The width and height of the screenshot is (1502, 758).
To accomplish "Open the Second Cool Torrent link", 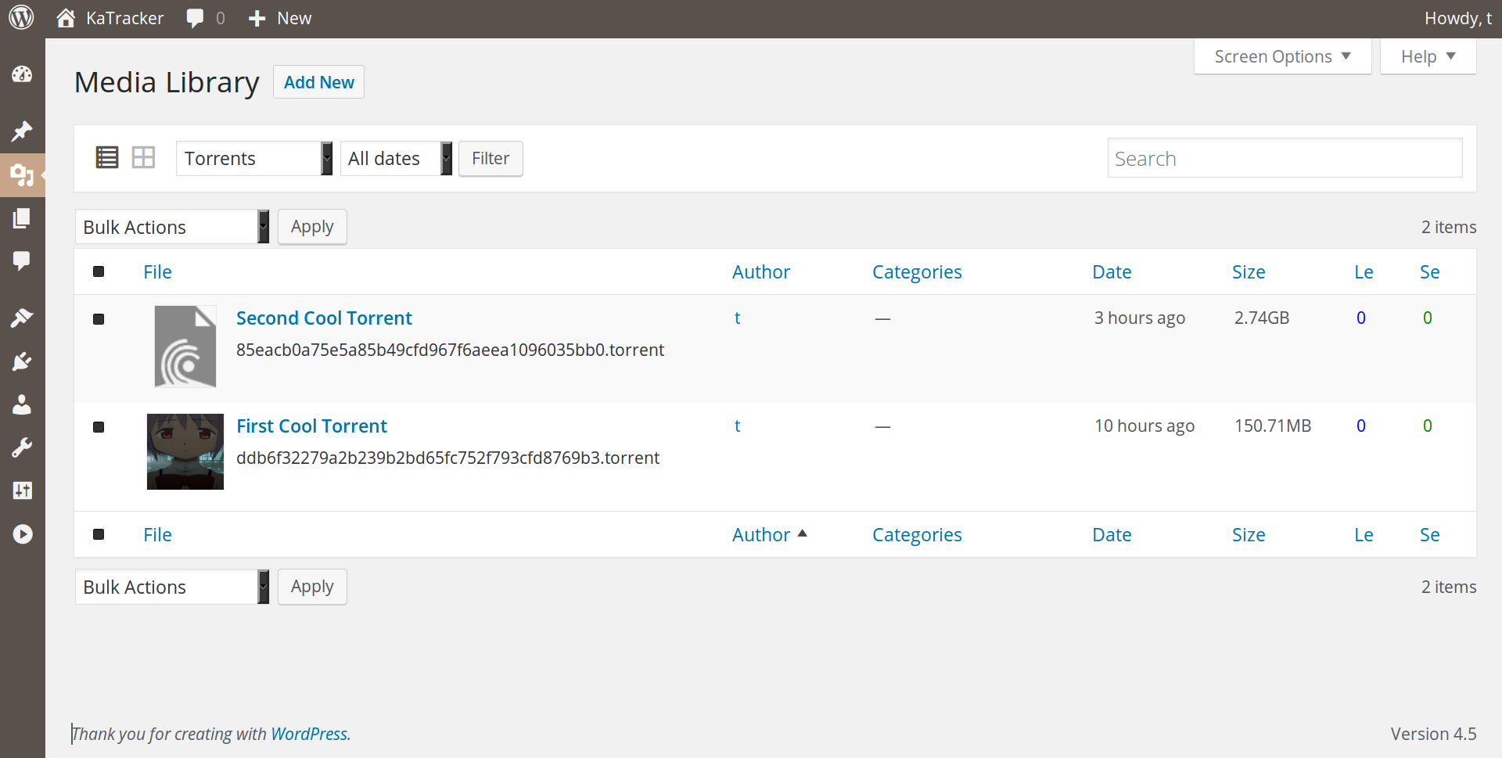I will coord(324,318).
